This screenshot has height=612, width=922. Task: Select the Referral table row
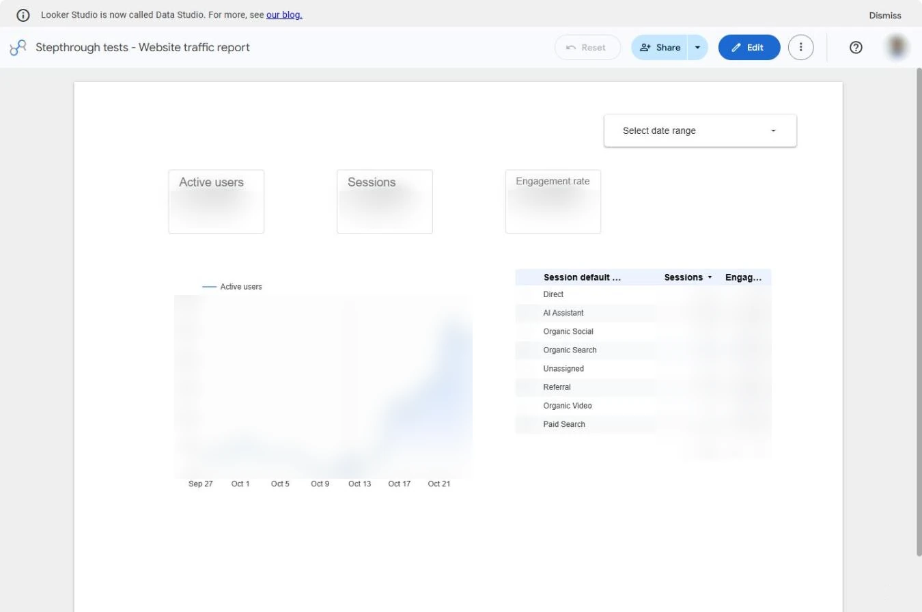pos(643,387)
